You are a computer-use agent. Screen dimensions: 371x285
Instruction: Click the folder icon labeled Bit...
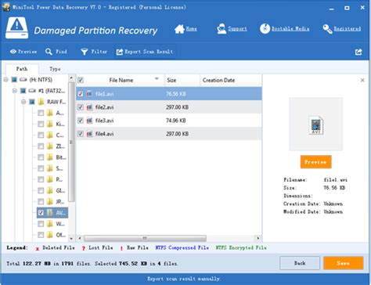click(x=49, y=157)
